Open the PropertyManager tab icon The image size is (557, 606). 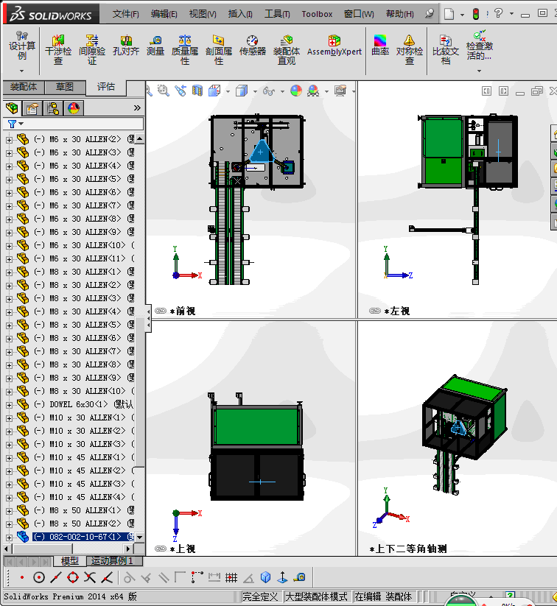[x=32, y=108]
